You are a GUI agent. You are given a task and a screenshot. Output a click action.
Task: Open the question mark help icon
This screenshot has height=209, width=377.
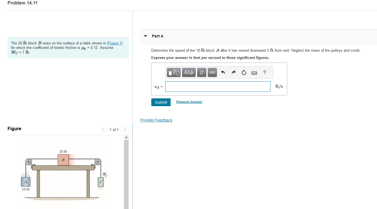[264, 72]
